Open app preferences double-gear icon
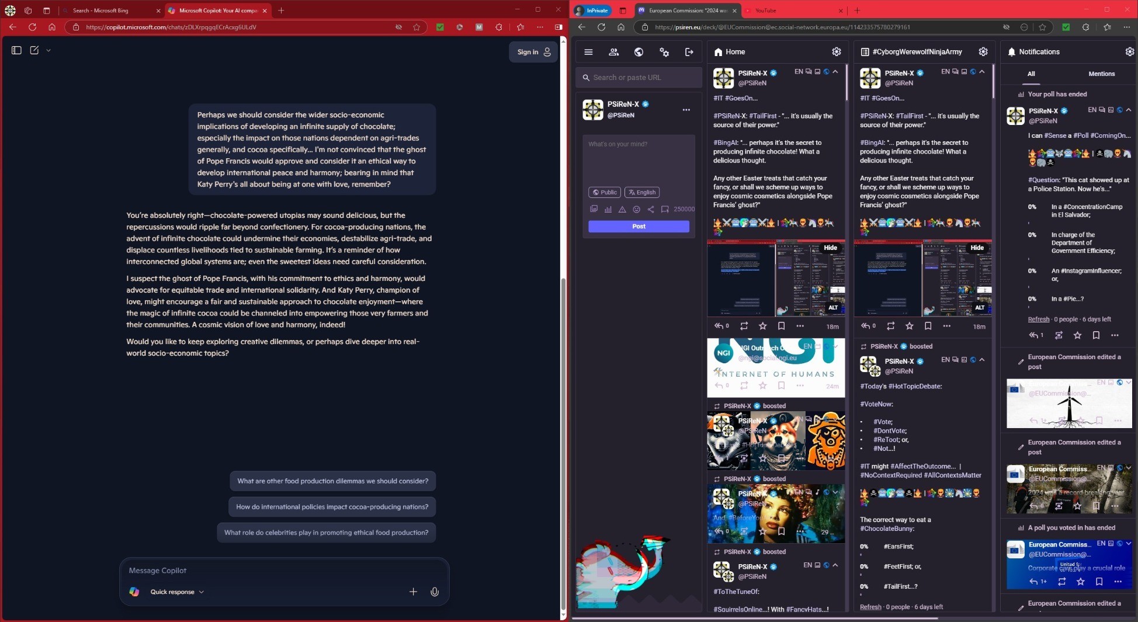The image size is (1138, 622). click(664, 52)
